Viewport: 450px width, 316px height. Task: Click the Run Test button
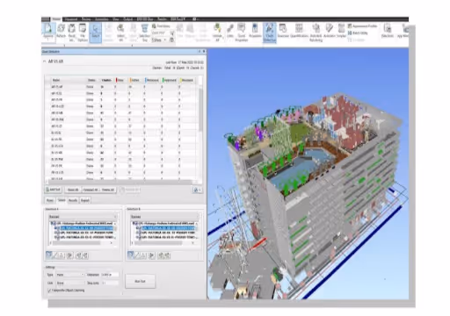point(140,281)
